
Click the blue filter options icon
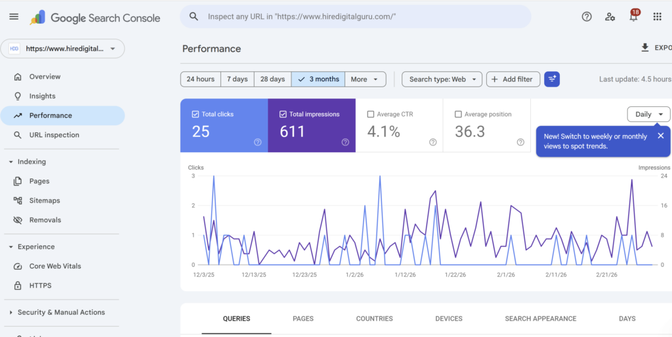(x=552, y=79)
